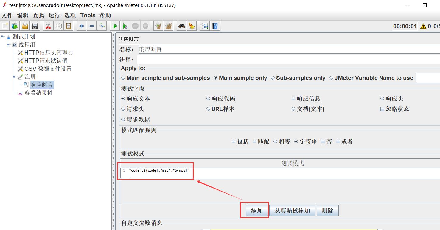
Task: Click the 添加 button
Action: (x=257, y=211)
